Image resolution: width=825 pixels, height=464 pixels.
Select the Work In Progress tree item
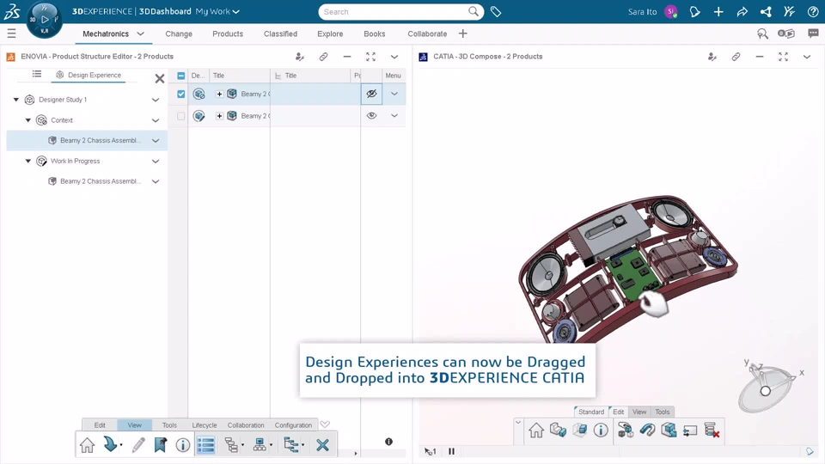76,161
